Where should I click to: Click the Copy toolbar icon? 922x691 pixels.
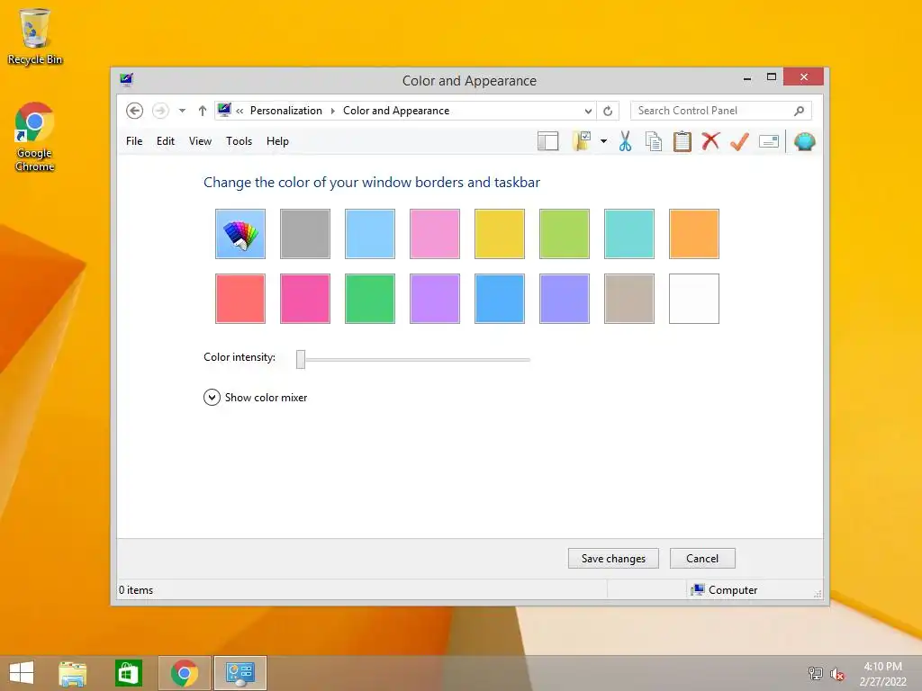[654, 141]
